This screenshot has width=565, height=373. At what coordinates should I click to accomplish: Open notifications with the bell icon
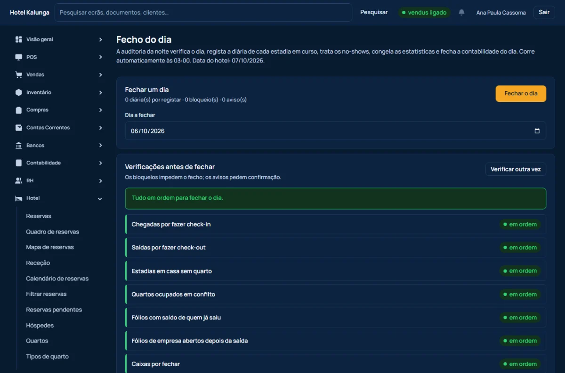pos(461,12)
